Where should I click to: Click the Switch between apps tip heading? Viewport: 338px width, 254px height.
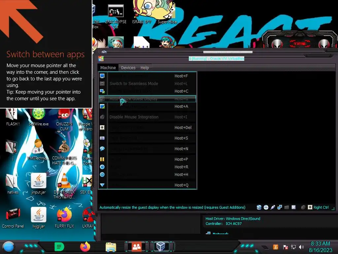coord(46,54)
